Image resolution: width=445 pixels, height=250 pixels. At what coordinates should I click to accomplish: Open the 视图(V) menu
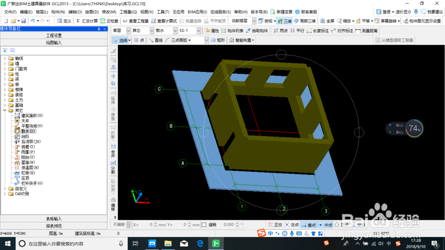click(x=147, y=12)
